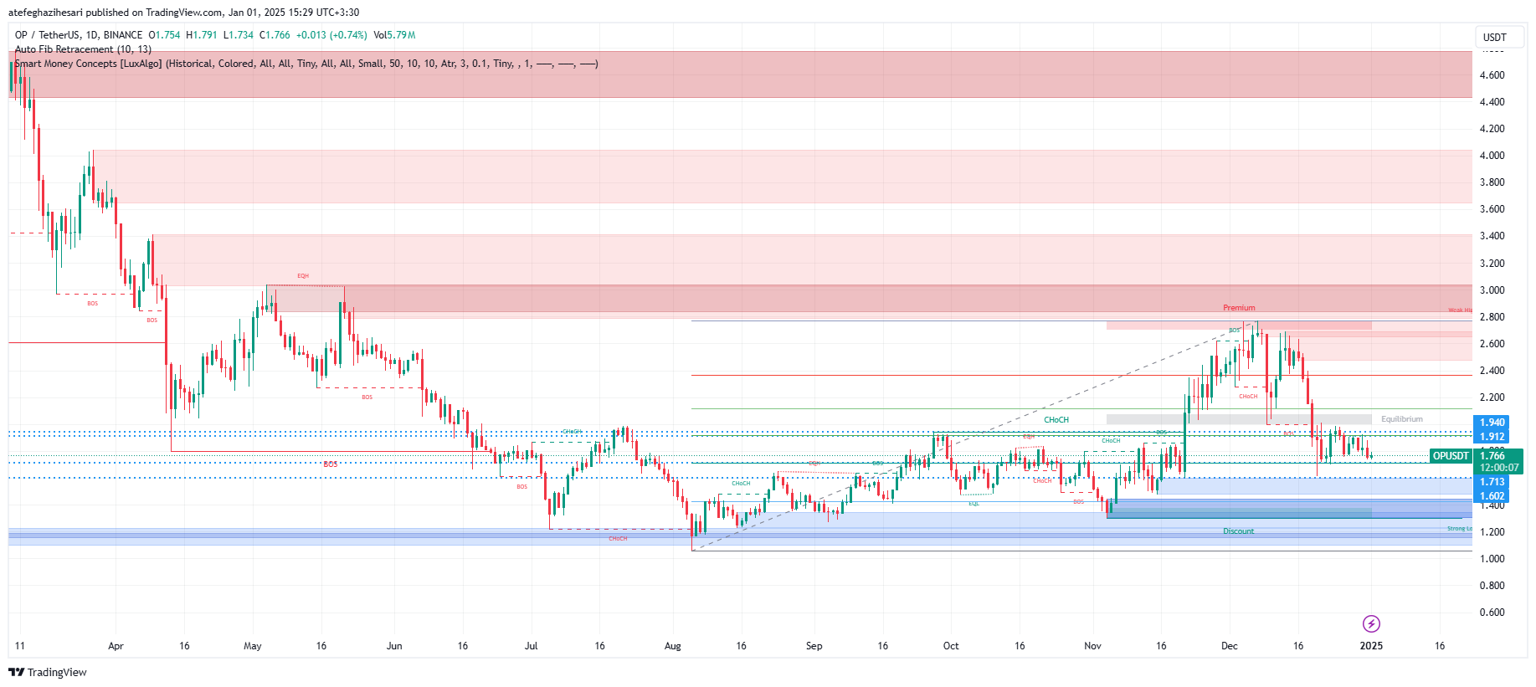The height and width of the screenshot is (687, 1536).
Task: Click the Premium zone label
Action: 1239,308
